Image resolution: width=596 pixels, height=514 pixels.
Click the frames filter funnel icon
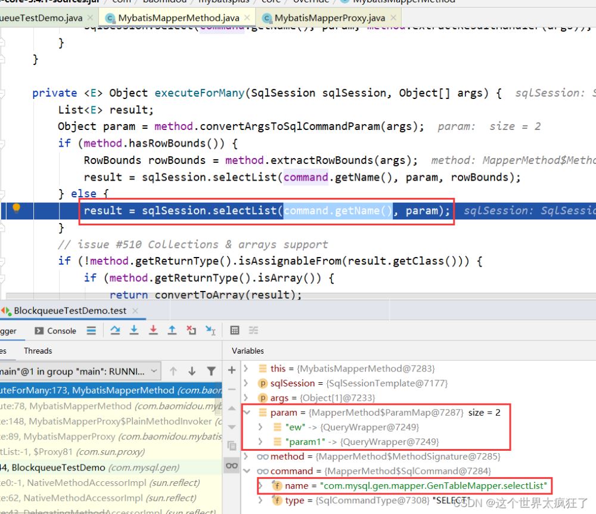(212, 371)
